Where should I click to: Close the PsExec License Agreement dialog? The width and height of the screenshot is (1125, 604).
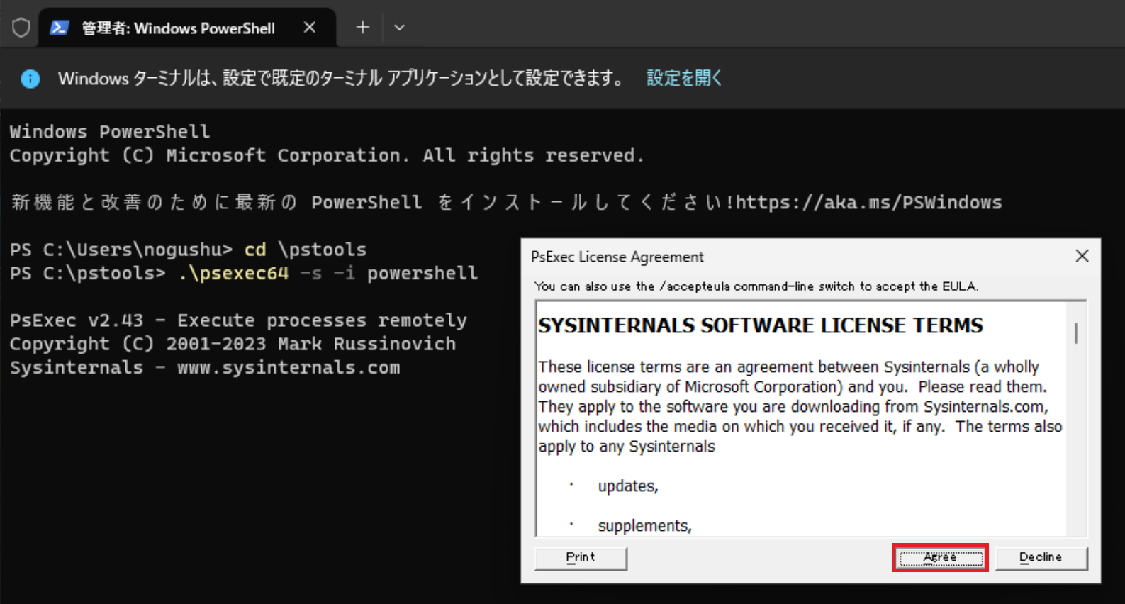pos(1082,256)
